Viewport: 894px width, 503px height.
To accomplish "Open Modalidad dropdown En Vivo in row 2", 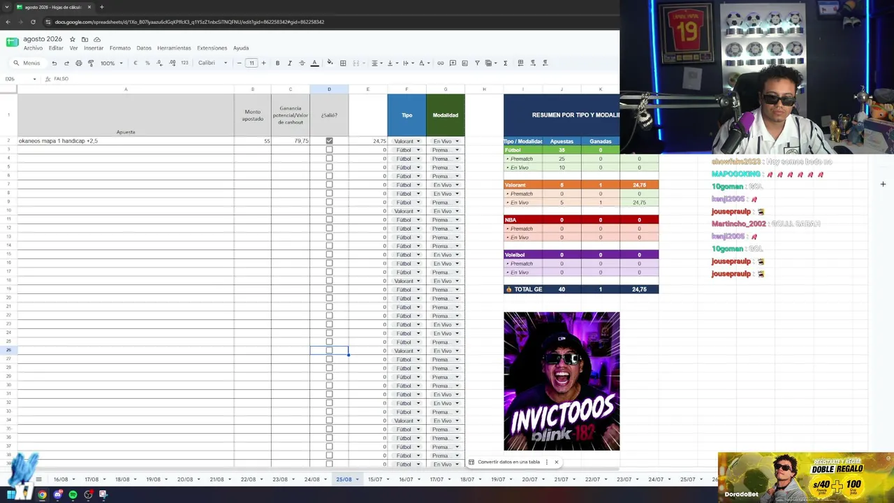I will click(x=446, y=141).
